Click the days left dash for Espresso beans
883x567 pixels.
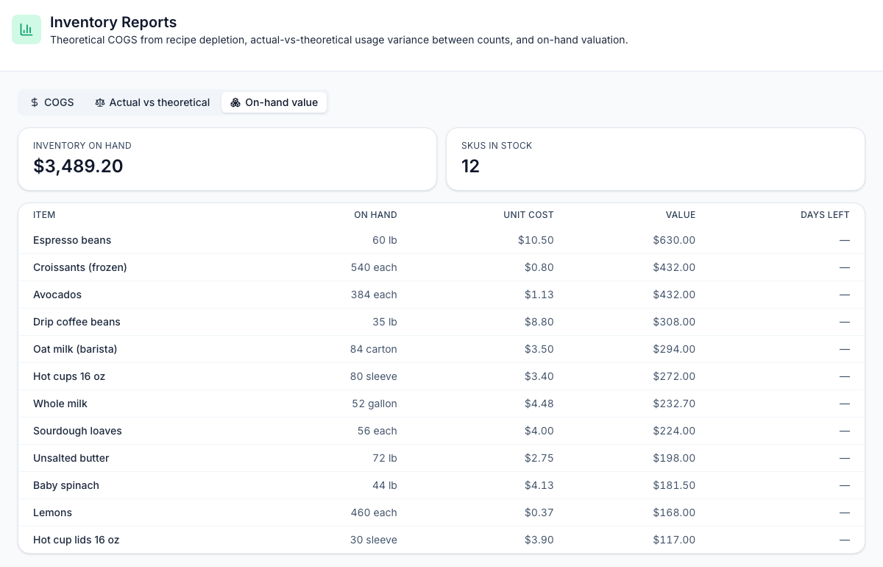845,240
